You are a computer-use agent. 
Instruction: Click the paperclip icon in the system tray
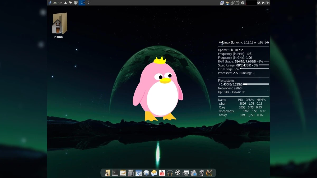click(233, 3)
